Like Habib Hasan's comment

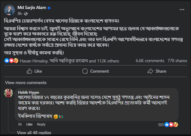pos(29,124)
